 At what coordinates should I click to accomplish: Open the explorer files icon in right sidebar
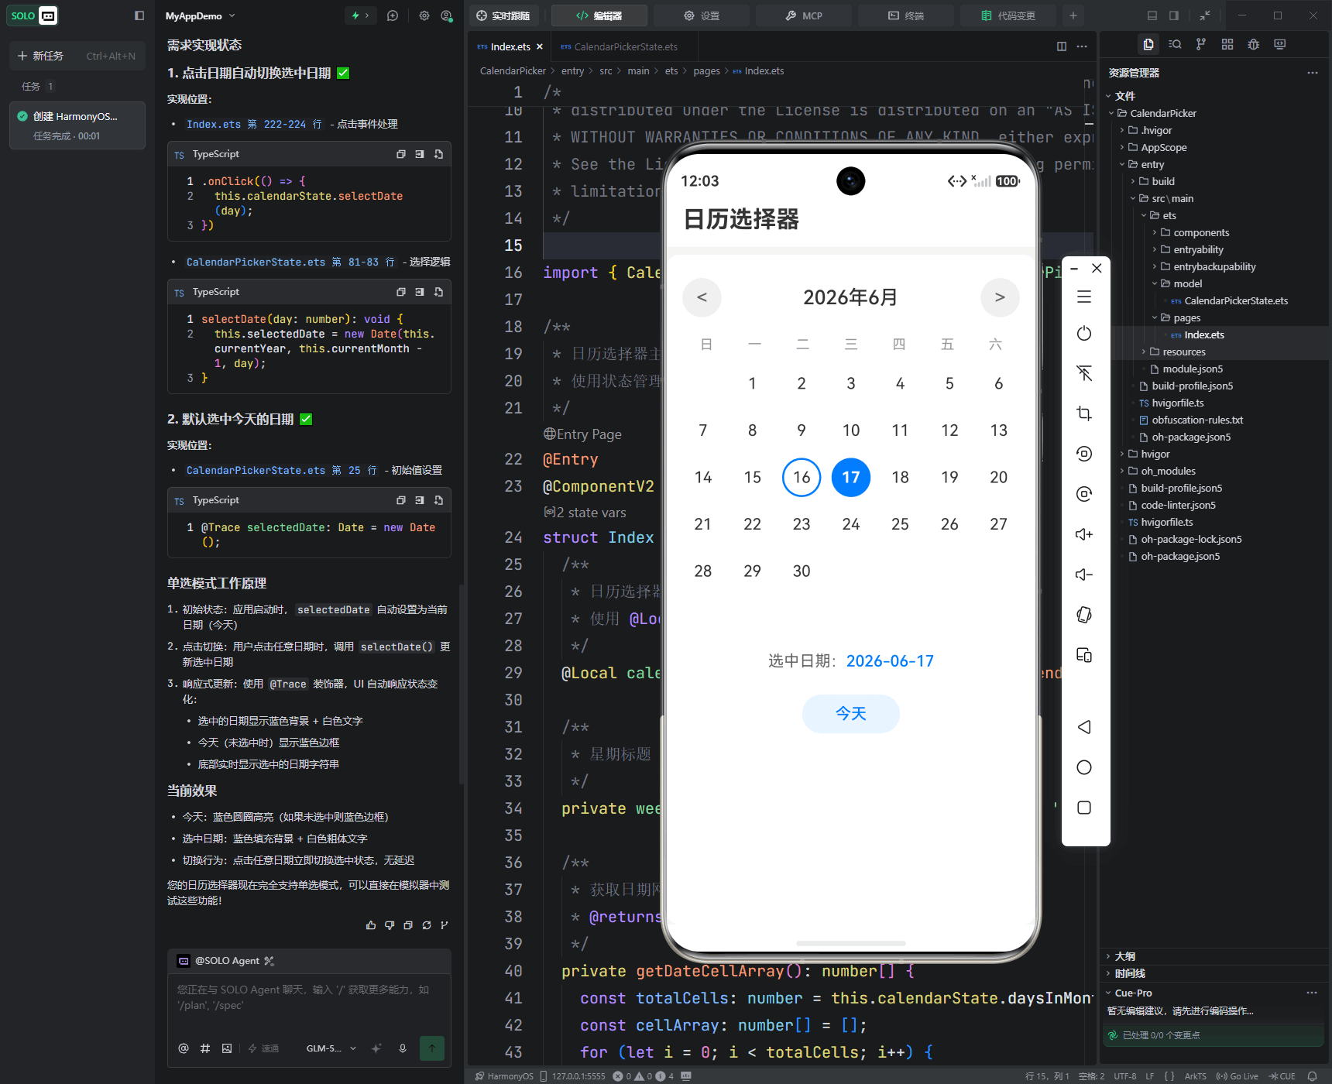1148,44
